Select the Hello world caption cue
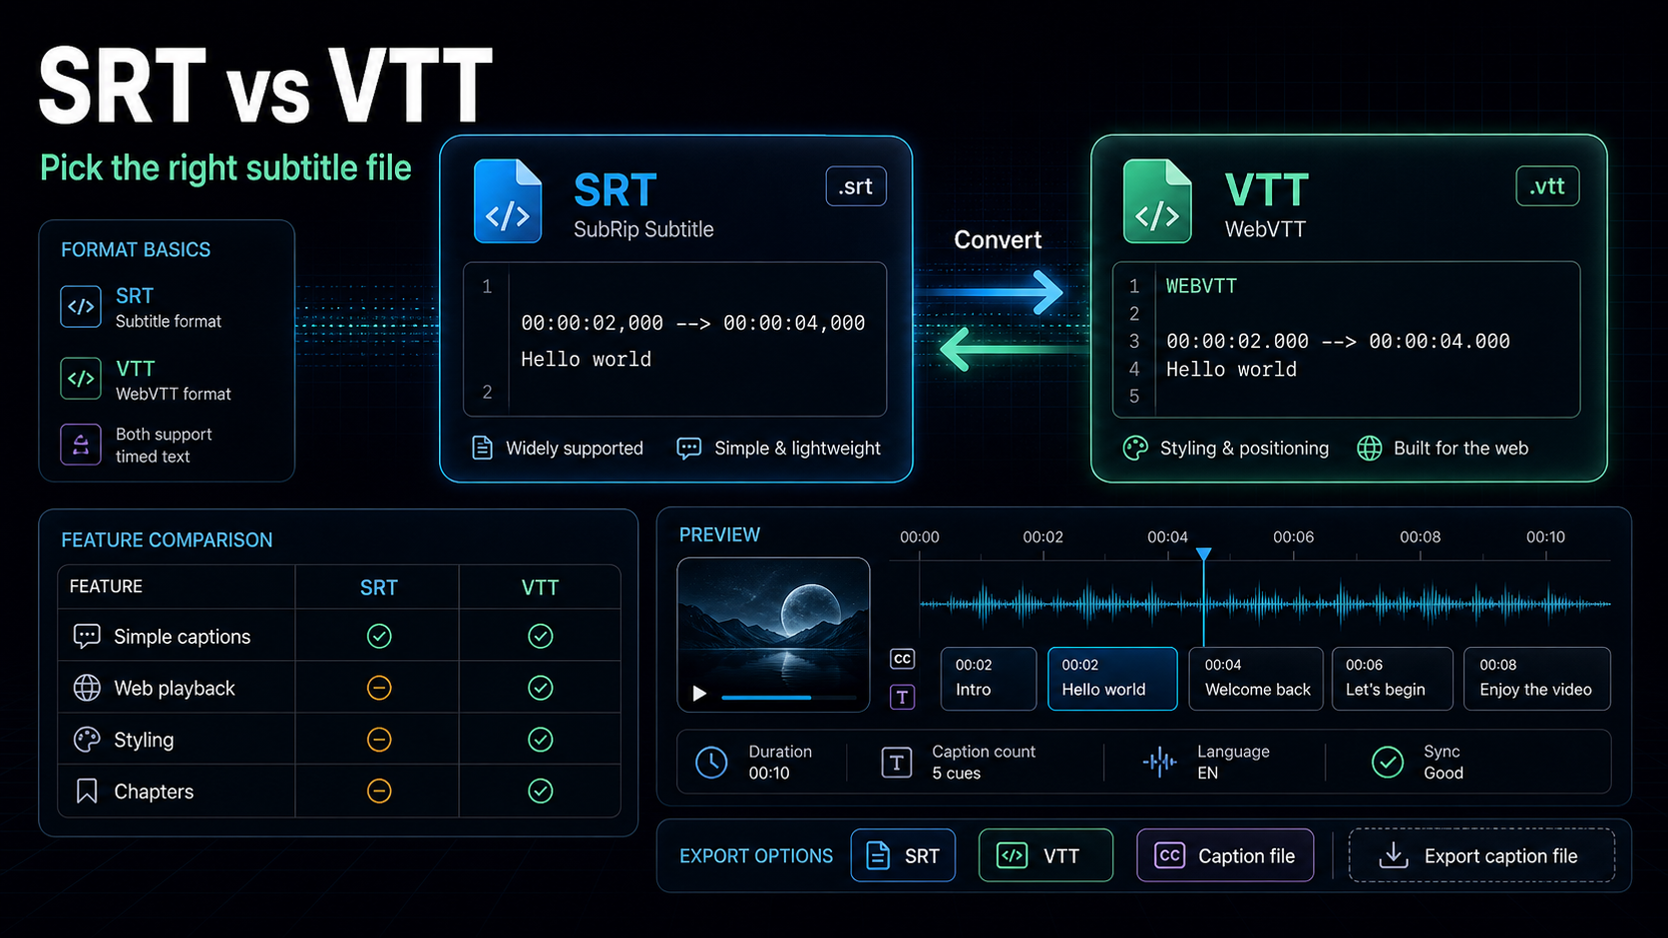This screenshot has width=1668, height=938. pyautogui.click(x=1112, y=679)
